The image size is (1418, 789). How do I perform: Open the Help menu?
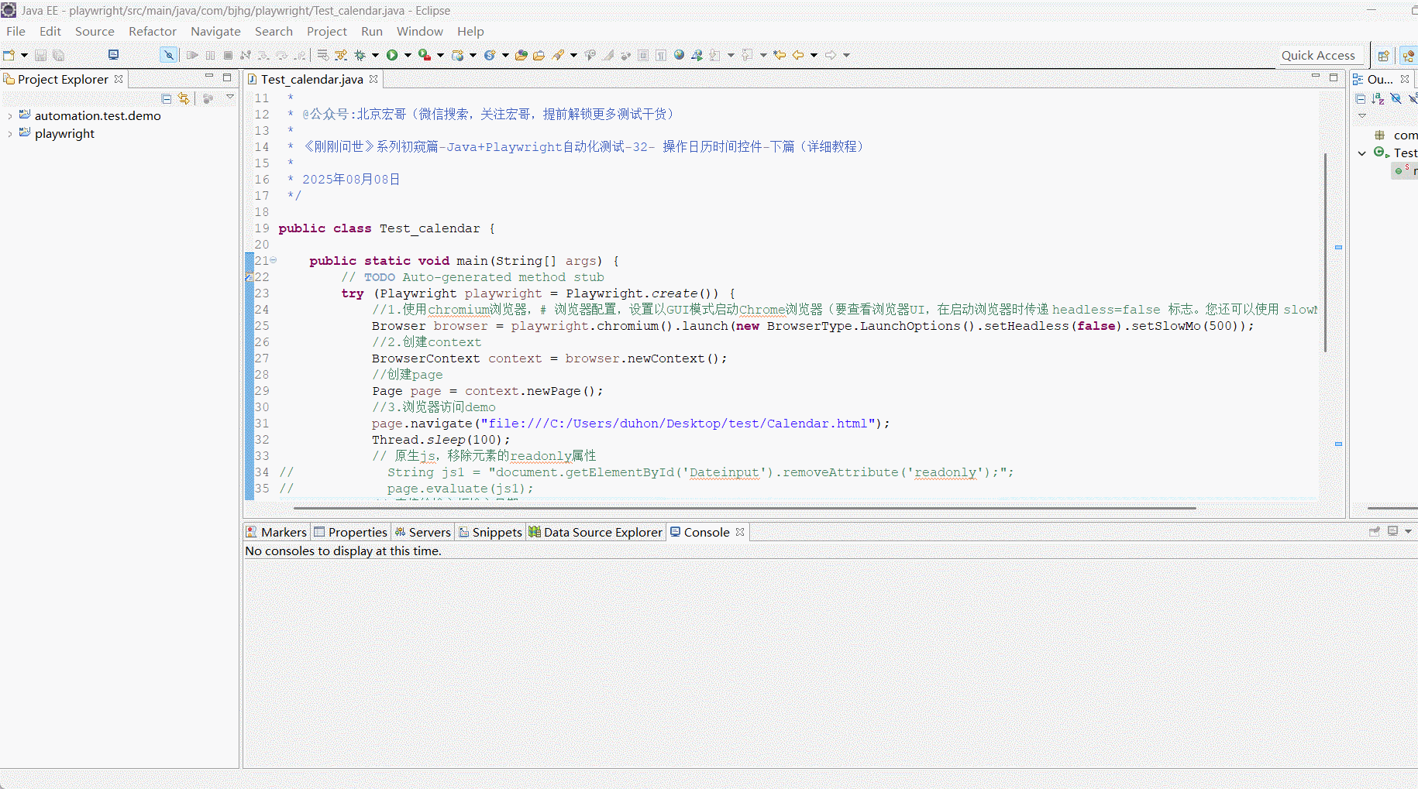(x=470, y=31)
